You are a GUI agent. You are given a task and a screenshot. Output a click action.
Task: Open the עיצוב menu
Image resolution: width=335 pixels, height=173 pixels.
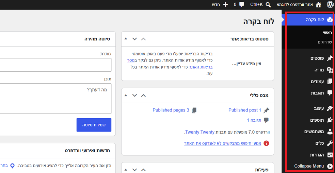coord(319,108)
